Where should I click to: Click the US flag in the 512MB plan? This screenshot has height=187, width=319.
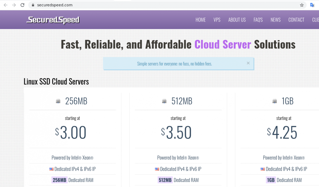click(x=157, y=169)
